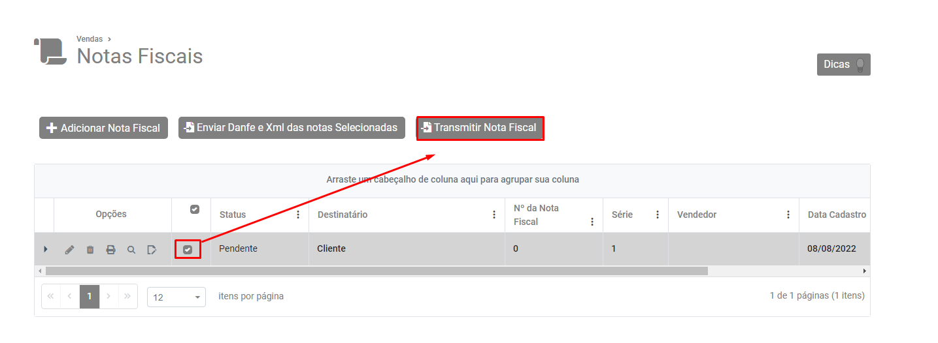Go to first page arrow
The width and height of the screenshot is (938, 343).
tap(50, 296)
